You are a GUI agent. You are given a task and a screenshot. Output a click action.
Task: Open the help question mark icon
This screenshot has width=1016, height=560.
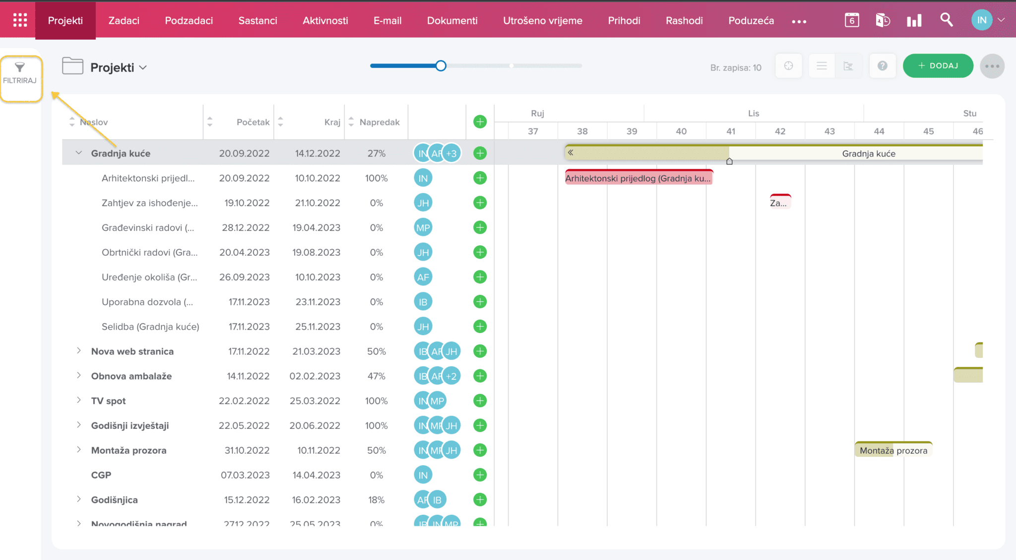882,66
